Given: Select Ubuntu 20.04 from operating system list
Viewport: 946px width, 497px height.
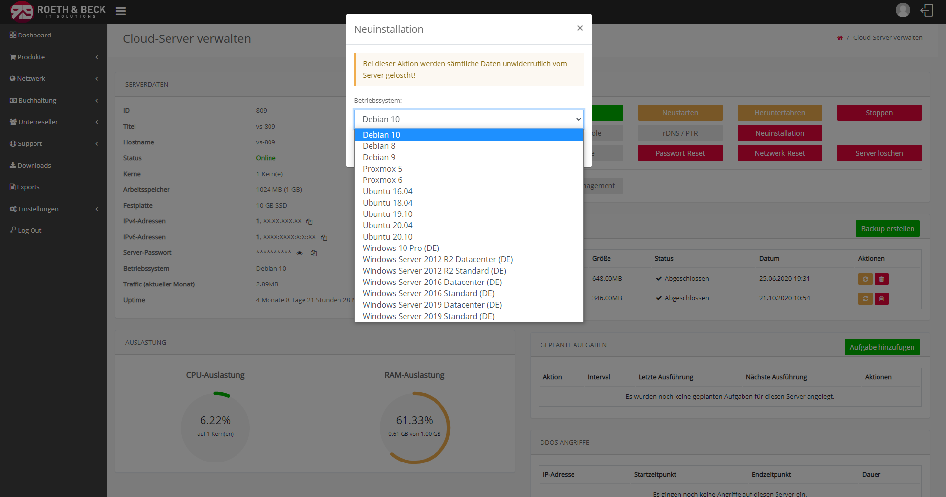Looking at the screenshot, I should 387,225.
